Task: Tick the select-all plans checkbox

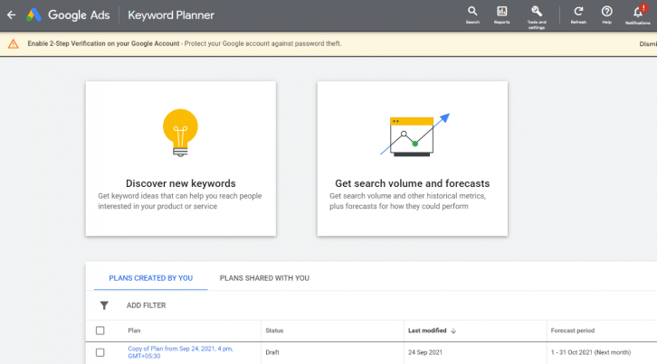Action: point(100,331)
